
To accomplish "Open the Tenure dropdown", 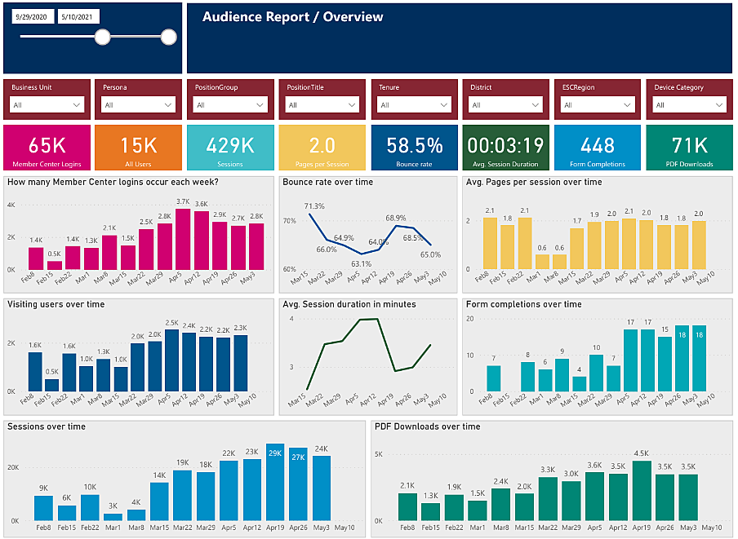I will pyautogui.click(x=413, y=104).
